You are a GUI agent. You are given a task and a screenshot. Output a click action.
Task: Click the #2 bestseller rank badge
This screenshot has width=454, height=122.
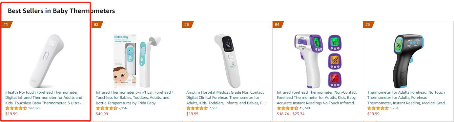(97, 24)
